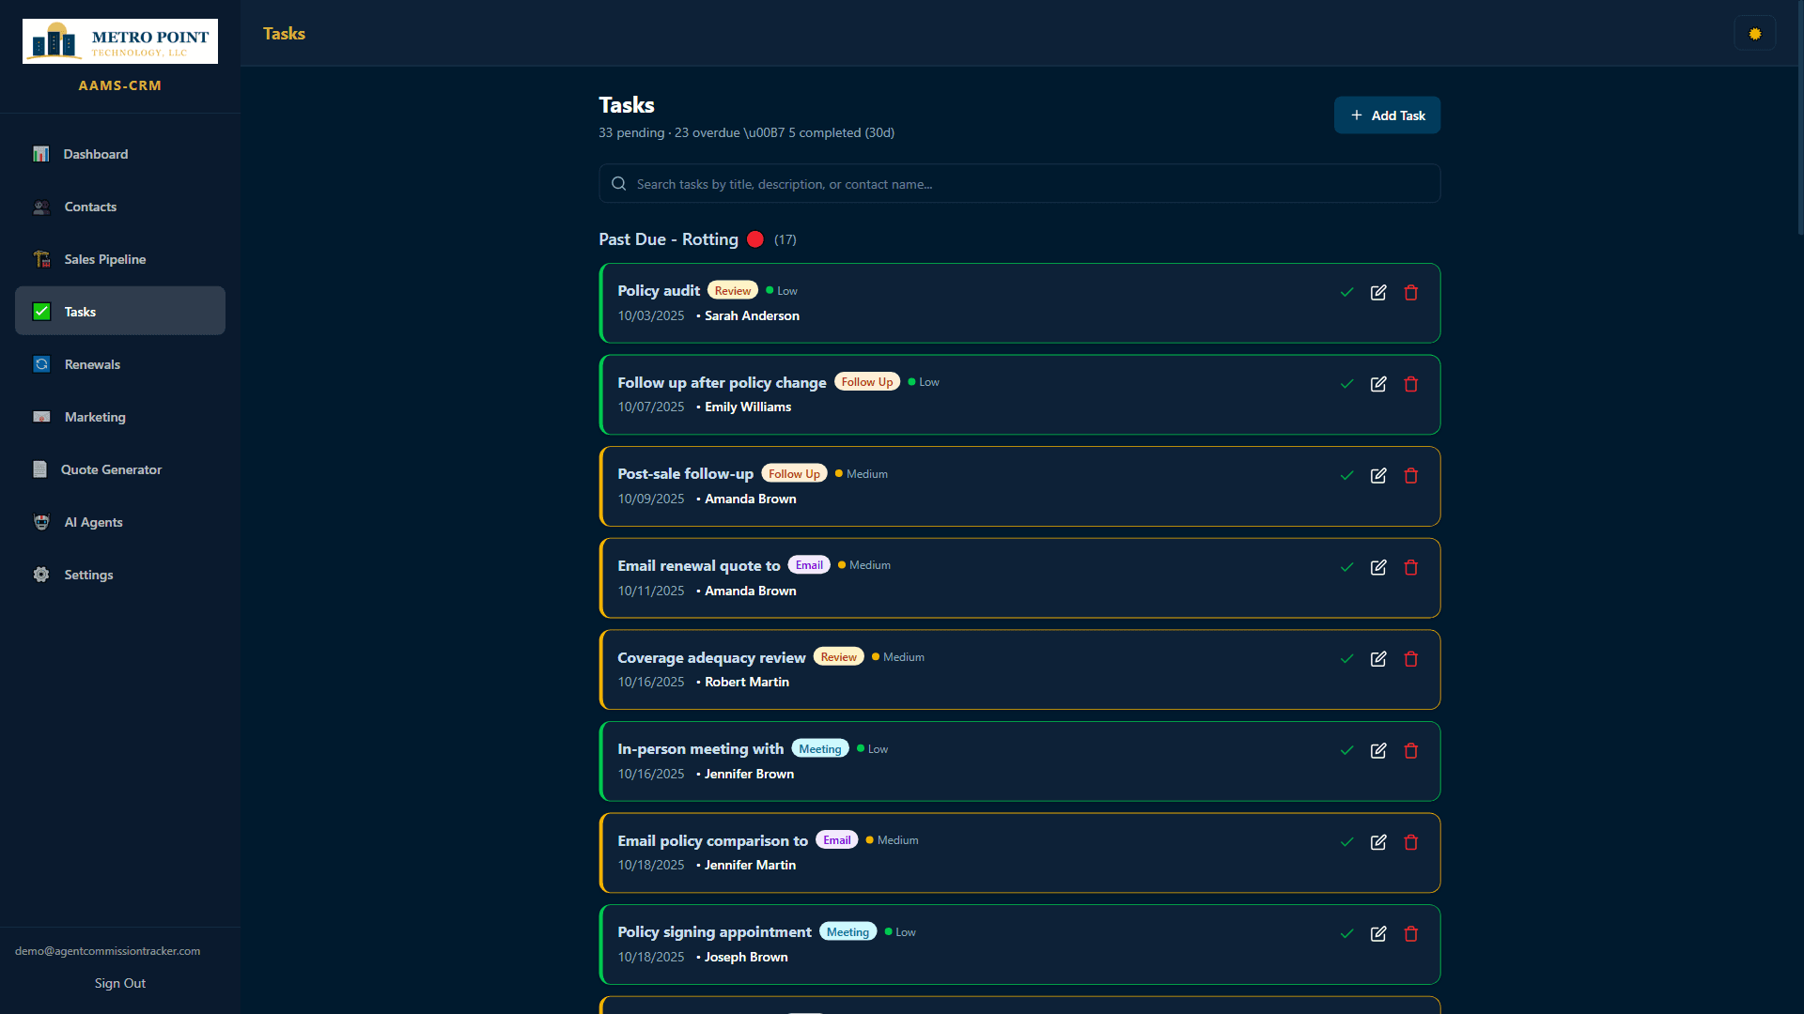Click the task search input field
The height and width of the screenshot is (1014, 1804).
1019,183
